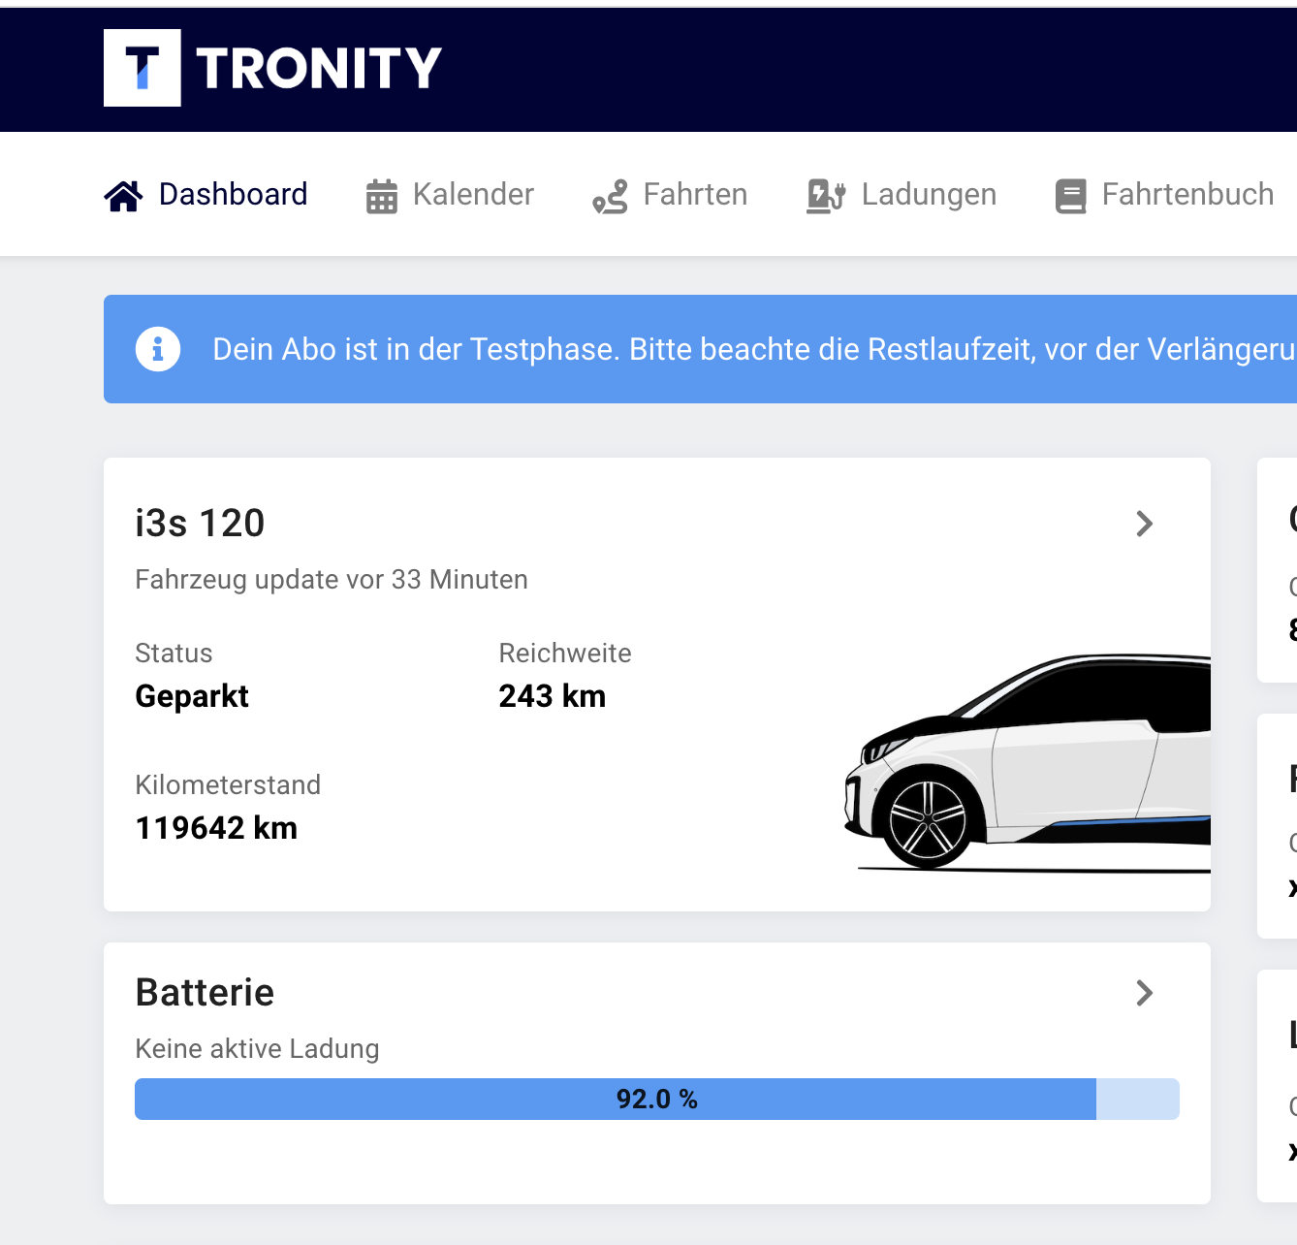The height and width of the screenshot is (1245, 1297).
Task: Go to the Fahrten tab
Action: 695,195
